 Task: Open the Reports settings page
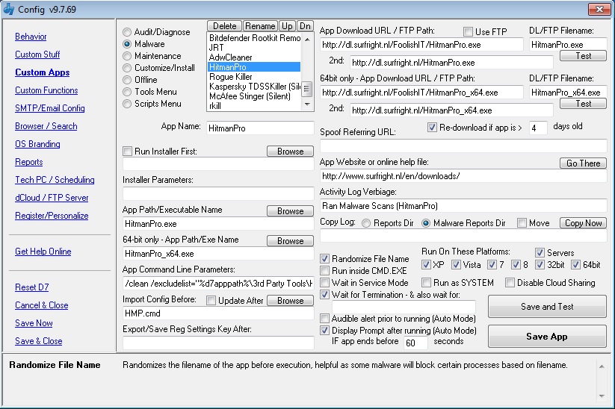[28, 162]
